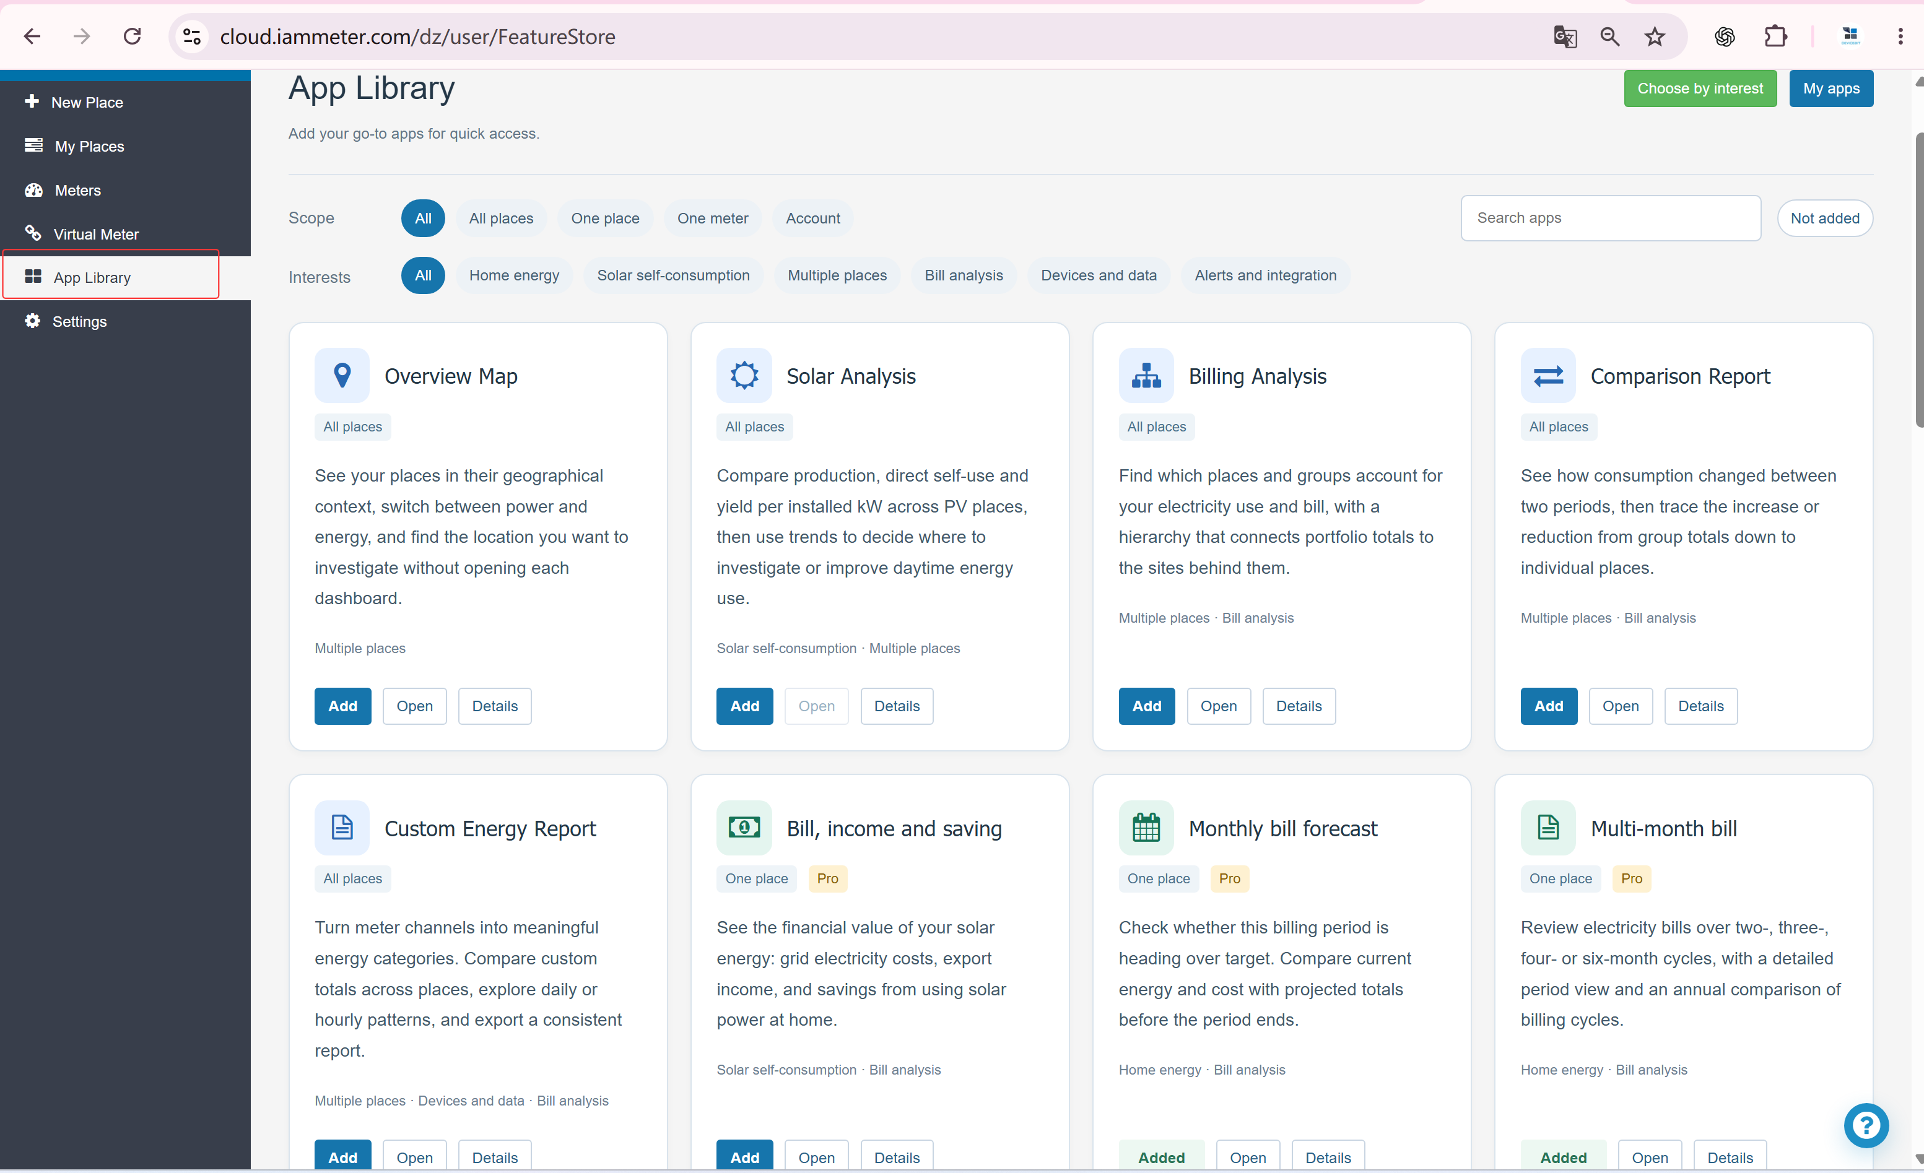
Task: Click the browser forward arrow
Action: (x=82, y=36)
